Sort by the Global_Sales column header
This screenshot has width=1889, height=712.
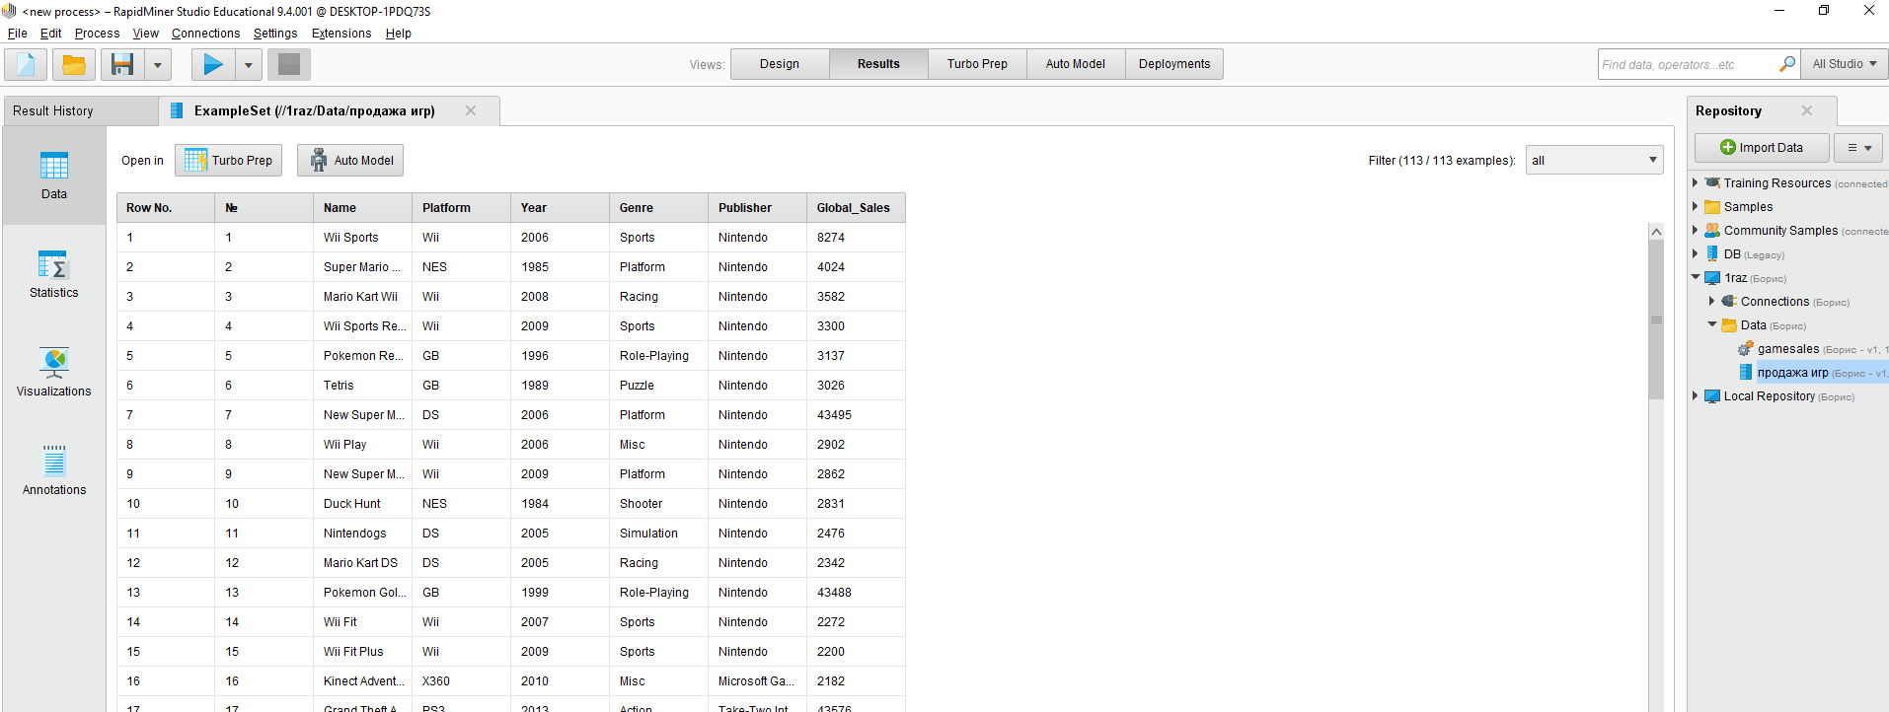(x=856, y=208)
